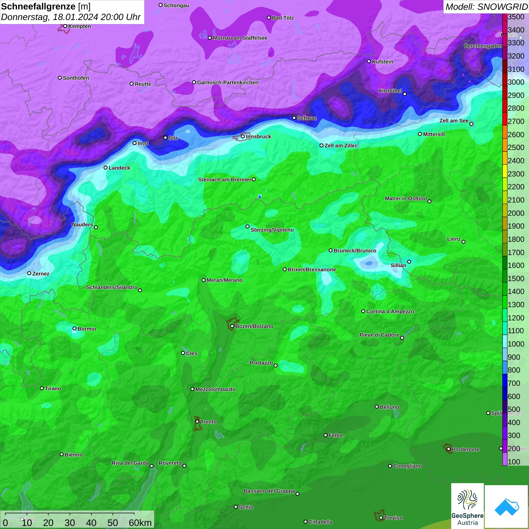Click the Lienz location dot

(x=464, y=242)
